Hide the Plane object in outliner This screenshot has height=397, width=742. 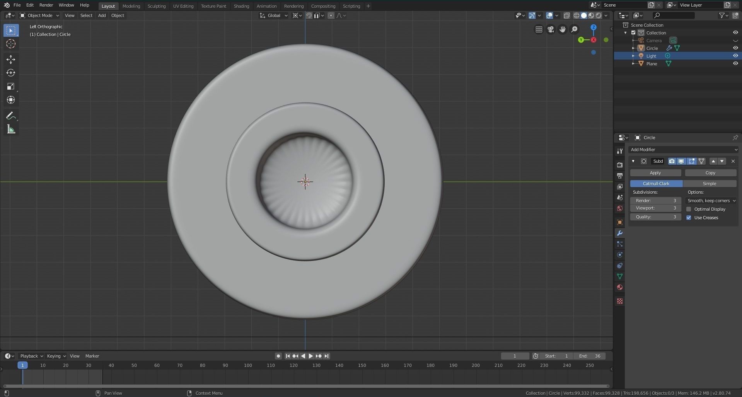pos(735,63)
